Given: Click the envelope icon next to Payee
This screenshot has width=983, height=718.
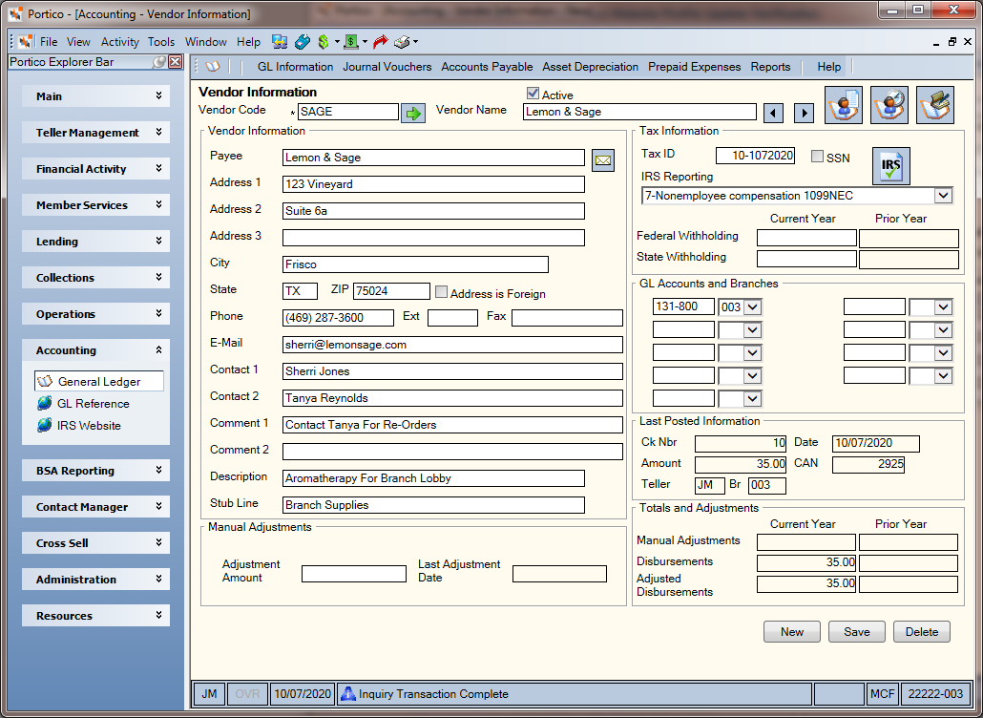Looking at the screenshot, I should point(602,159).
